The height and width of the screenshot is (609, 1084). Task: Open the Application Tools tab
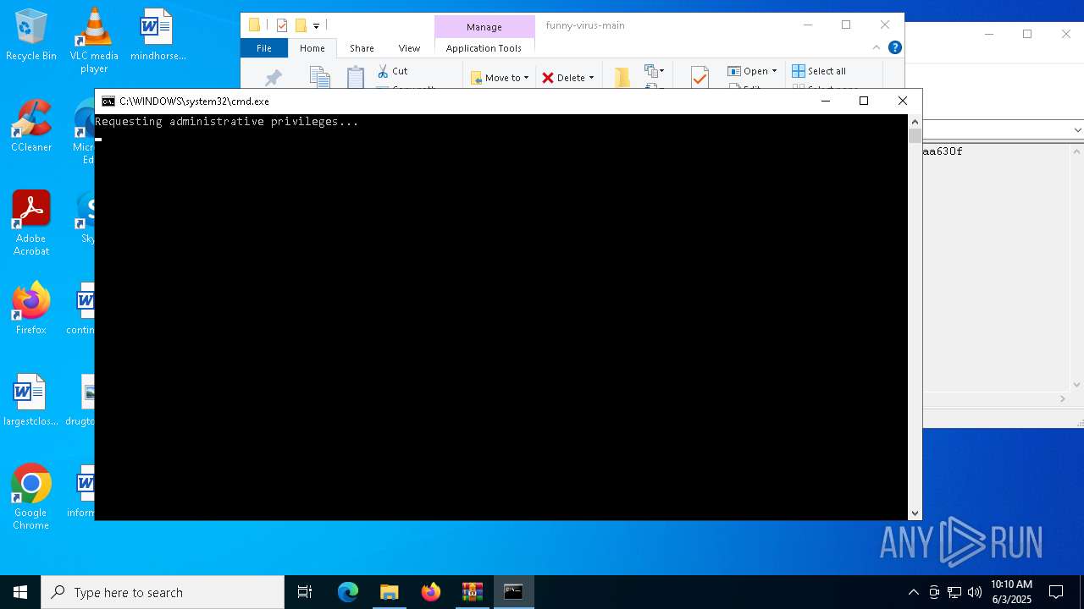pos(484,48)
